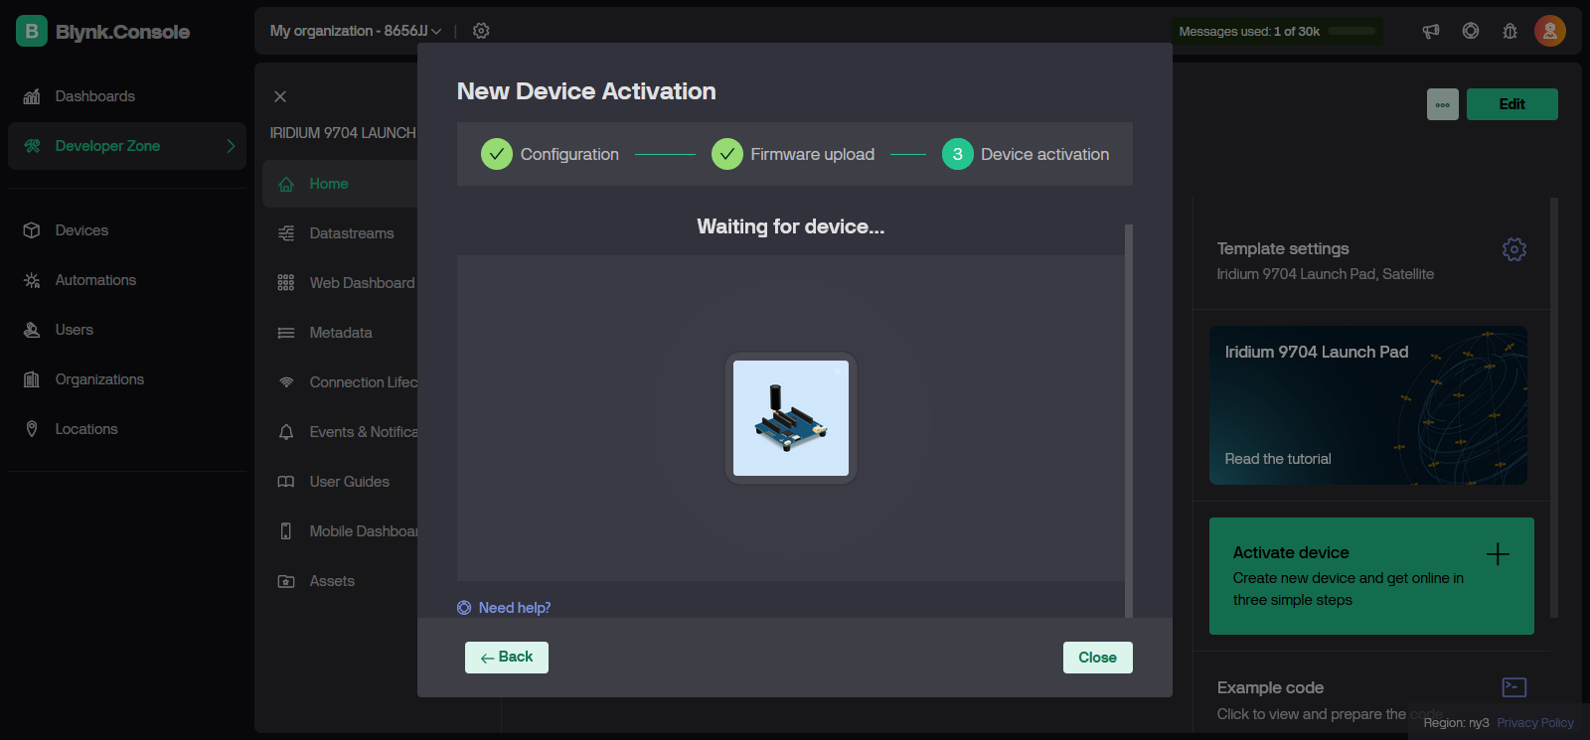Close the template panel with X icon
The height and width of the screenshot is (740, 1590).
tap(280, 96)
